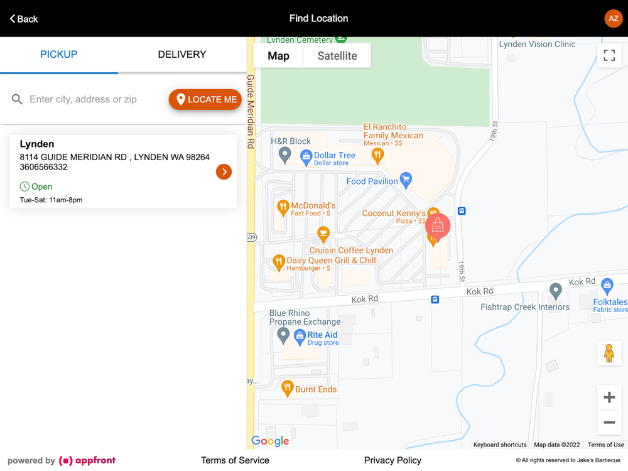Screen dimensions: 628x471
Task: Open Keyboard shortcuts on map
Action: pos(500,445)
